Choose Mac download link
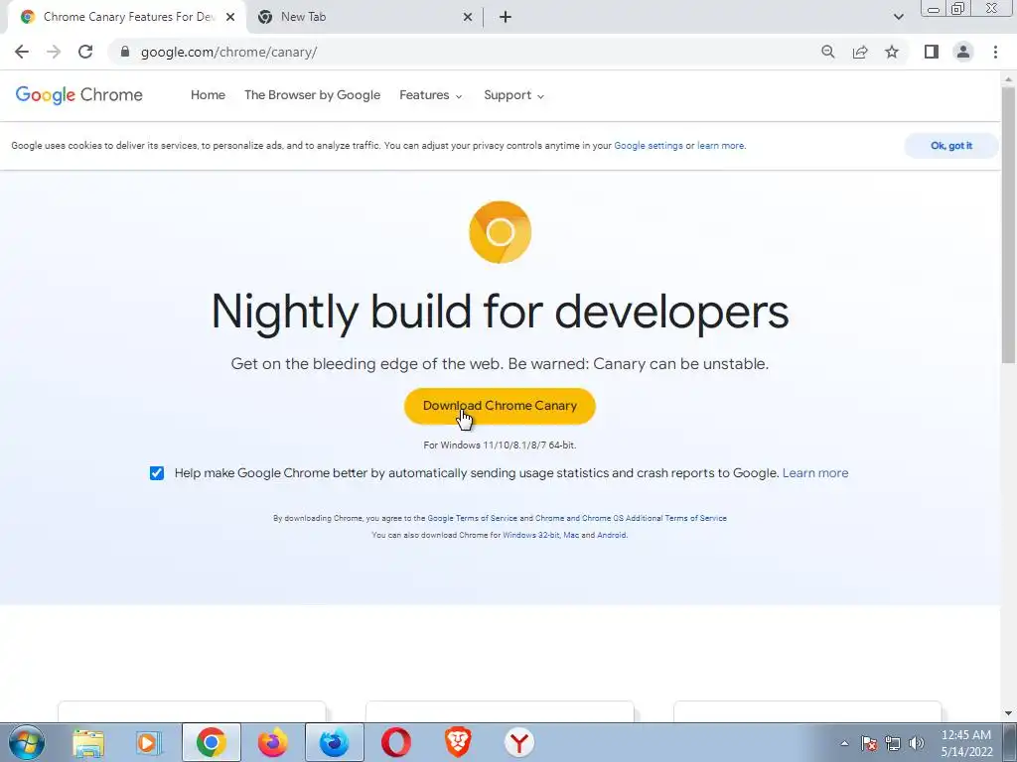Viewport: 1017px width, 762px height. point(571,535)
